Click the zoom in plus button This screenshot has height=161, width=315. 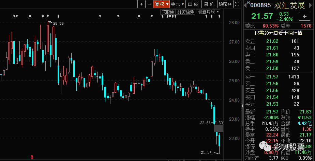point(141,4)
